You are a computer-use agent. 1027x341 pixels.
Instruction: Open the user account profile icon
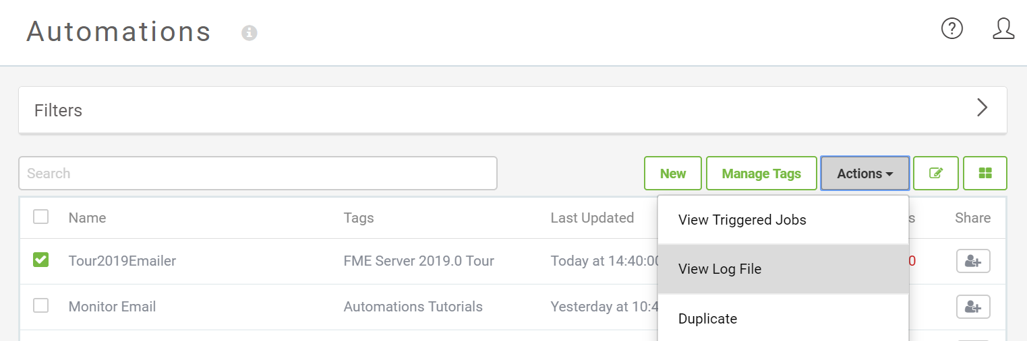pyautogui.click(x=1003, y=29)
